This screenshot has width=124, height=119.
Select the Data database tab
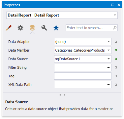(x=32, y=28)
